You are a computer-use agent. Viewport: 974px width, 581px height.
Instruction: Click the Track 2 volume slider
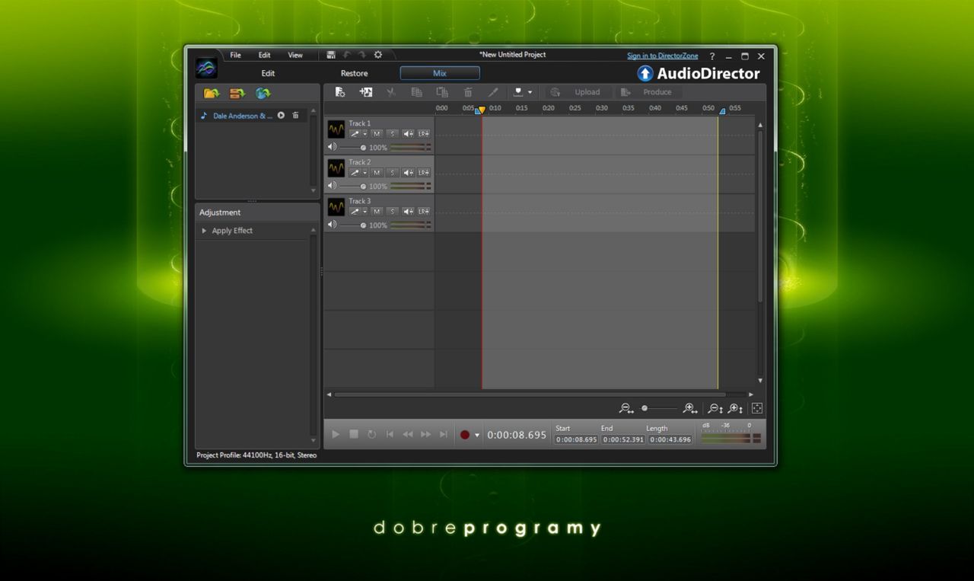coord(353,187)
